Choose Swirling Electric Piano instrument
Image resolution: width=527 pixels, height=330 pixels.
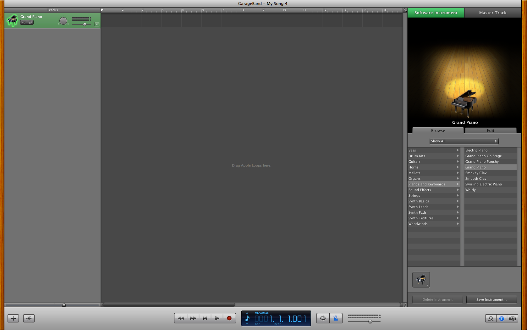(x=491, y=184)
